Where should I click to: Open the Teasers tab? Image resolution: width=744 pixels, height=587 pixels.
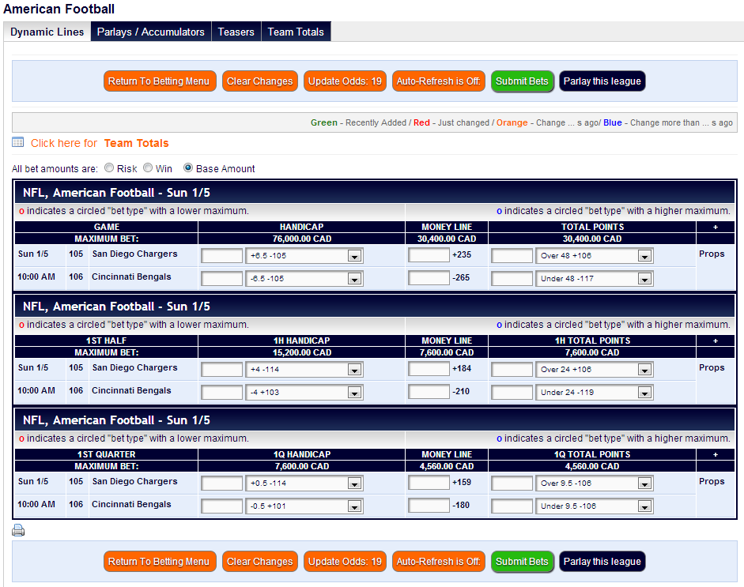[x=236, y=32]
